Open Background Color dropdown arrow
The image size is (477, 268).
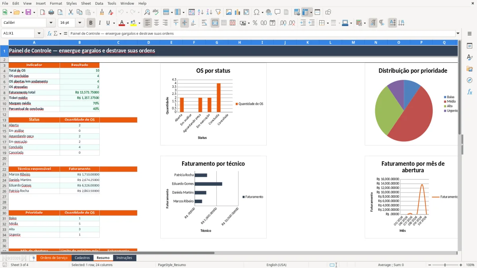pyautogui.click(x=140, y=23)
